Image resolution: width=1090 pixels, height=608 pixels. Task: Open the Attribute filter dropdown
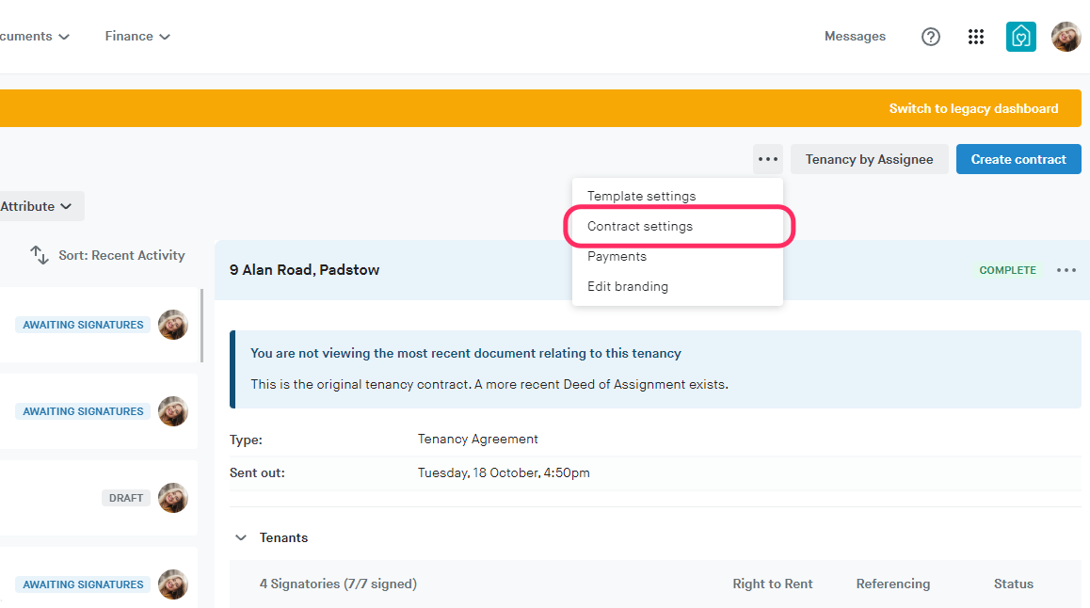click(38, 206)
